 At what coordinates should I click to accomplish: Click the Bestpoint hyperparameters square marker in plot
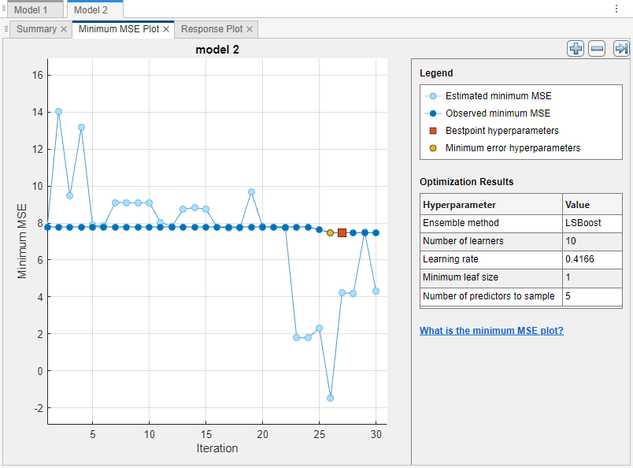click(342, 232)
